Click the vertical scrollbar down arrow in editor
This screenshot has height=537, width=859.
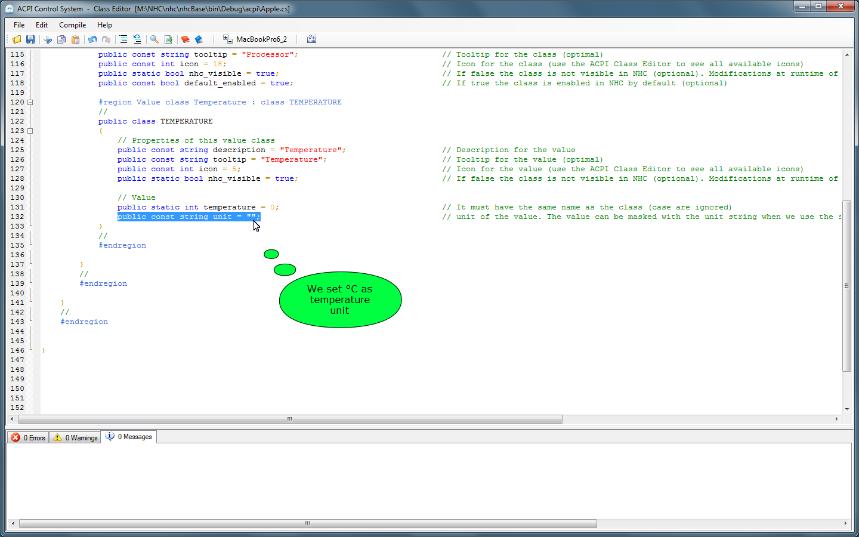click(846, 409)
